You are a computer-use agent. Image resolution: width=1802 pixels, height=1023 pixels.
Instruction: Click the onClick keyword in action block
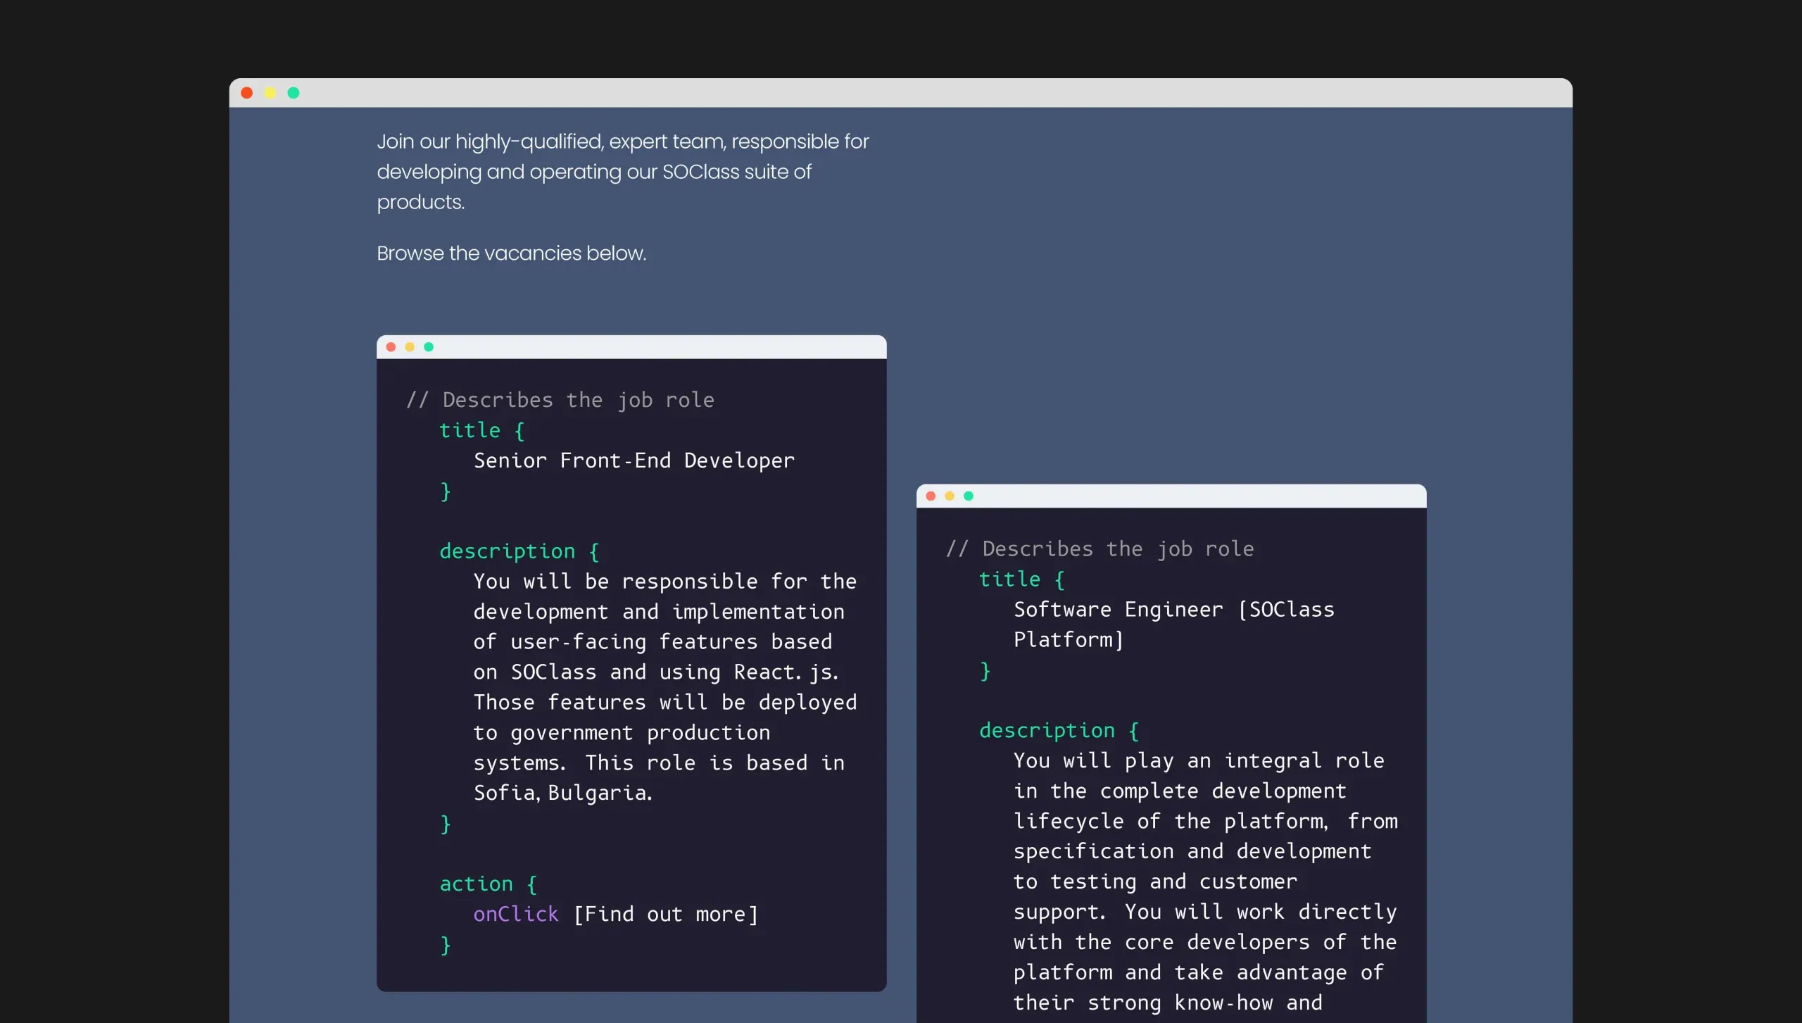pyautogui.click(x=515, y=915)
